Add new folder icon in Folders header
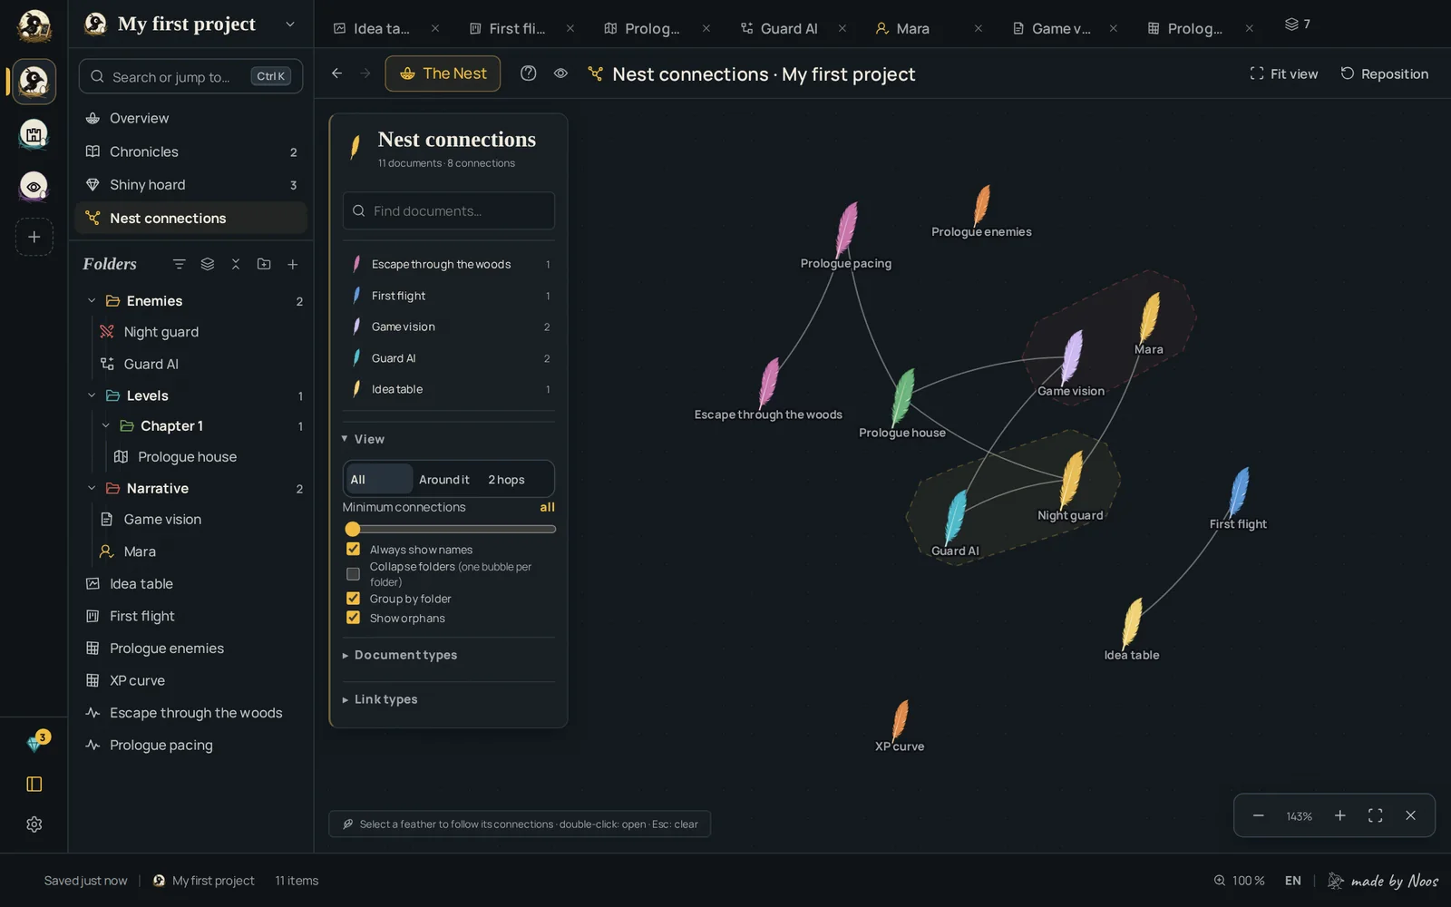1451x907 pixels. tap(264, 264)
